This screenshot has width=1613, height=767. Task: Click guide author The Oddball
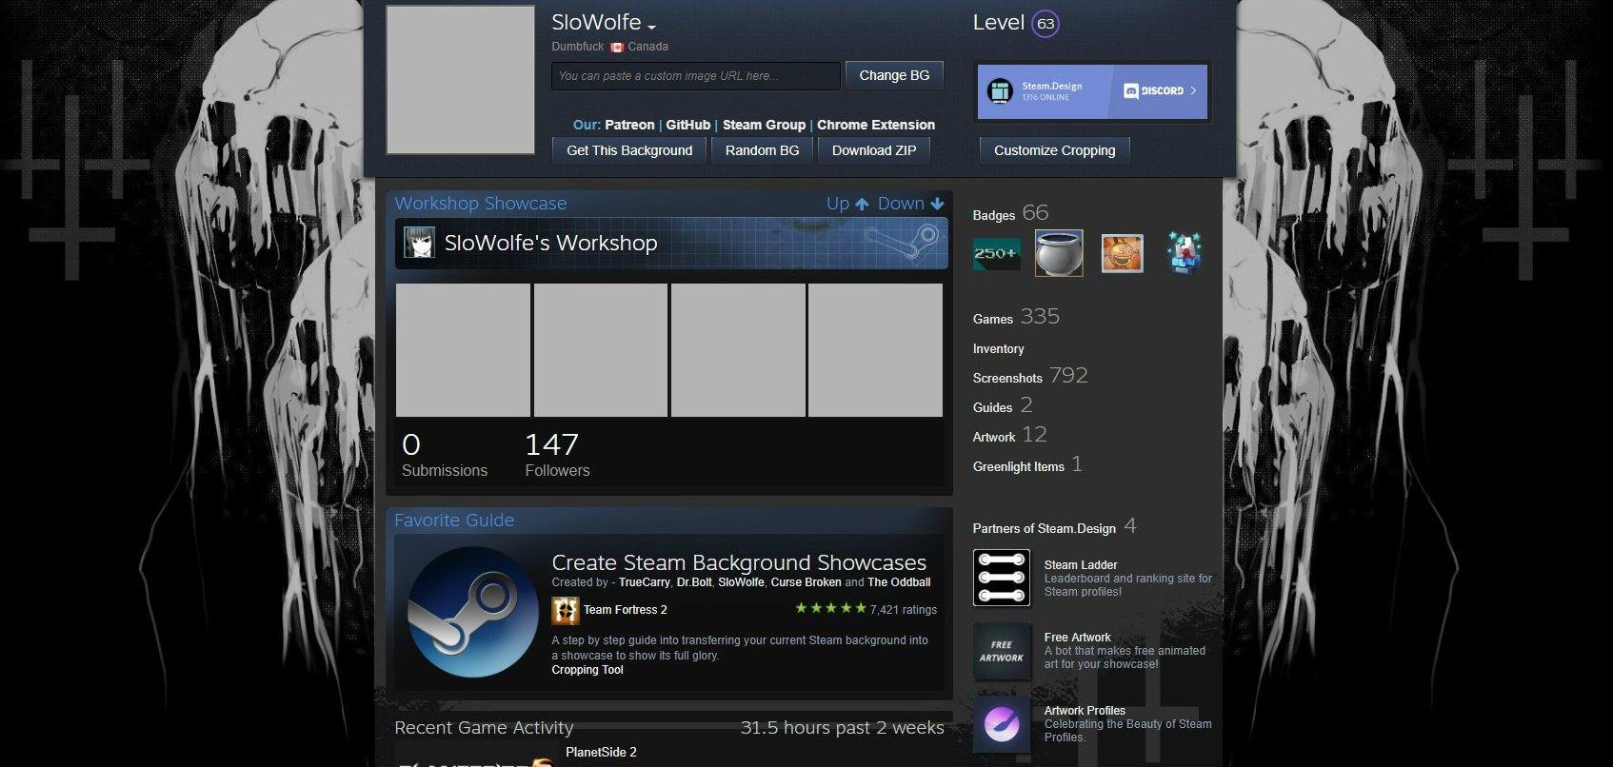coord(899,582)
